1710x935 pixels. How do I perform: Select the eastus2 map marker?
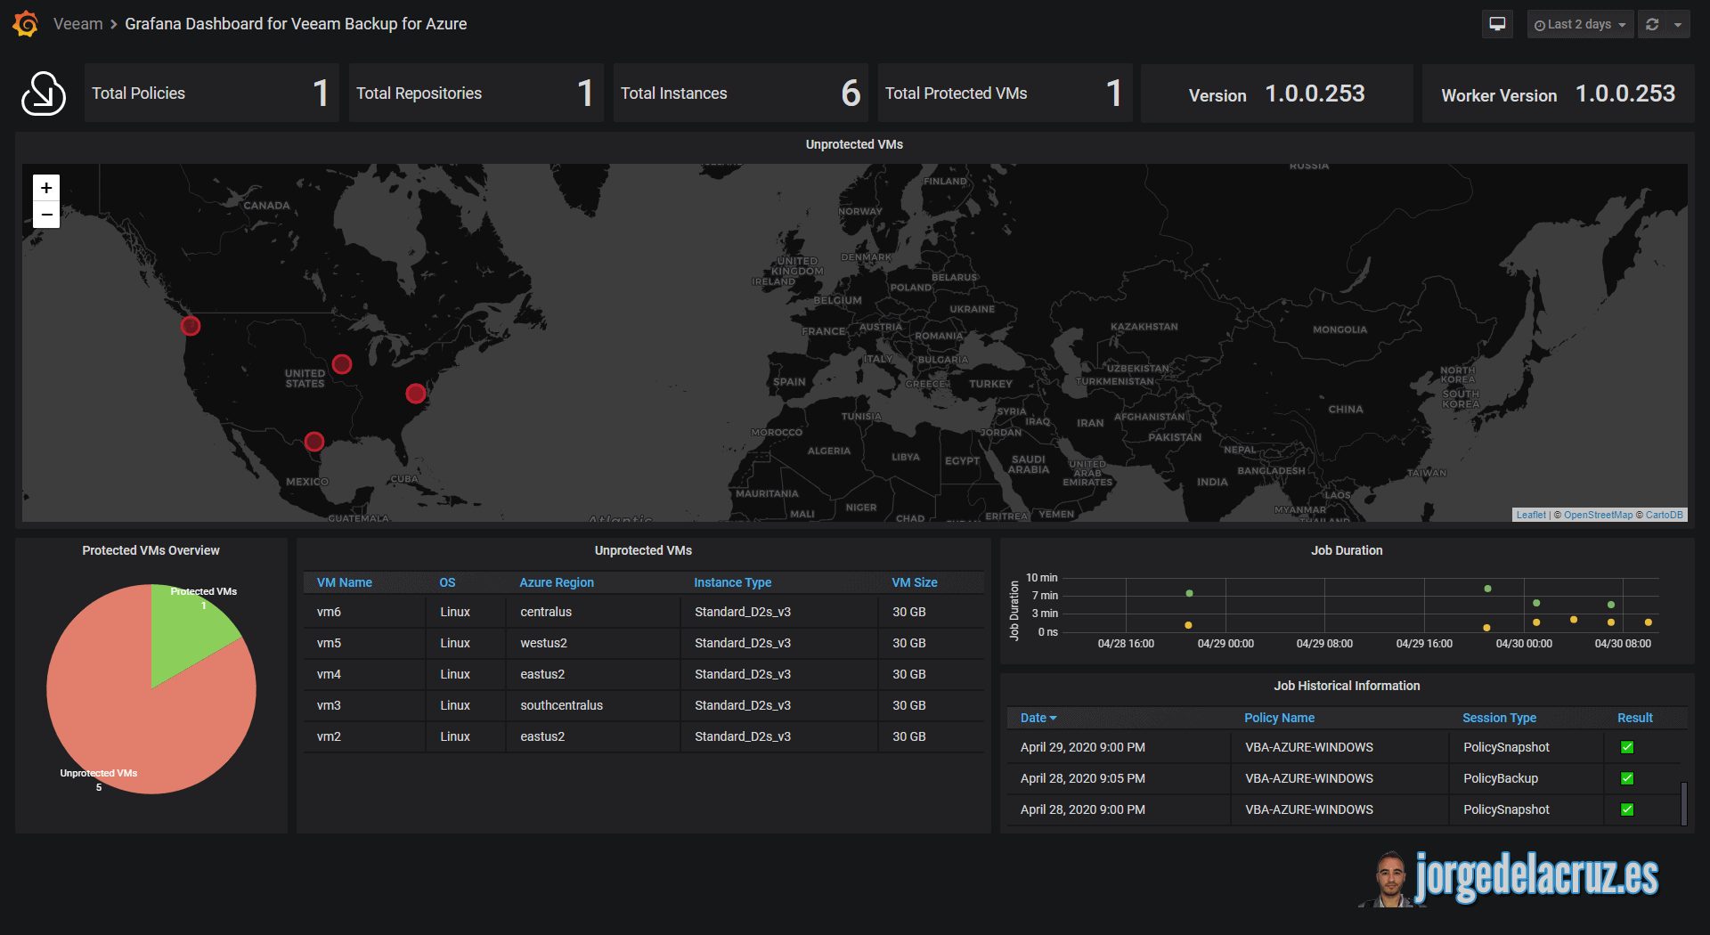click(416, 393)
